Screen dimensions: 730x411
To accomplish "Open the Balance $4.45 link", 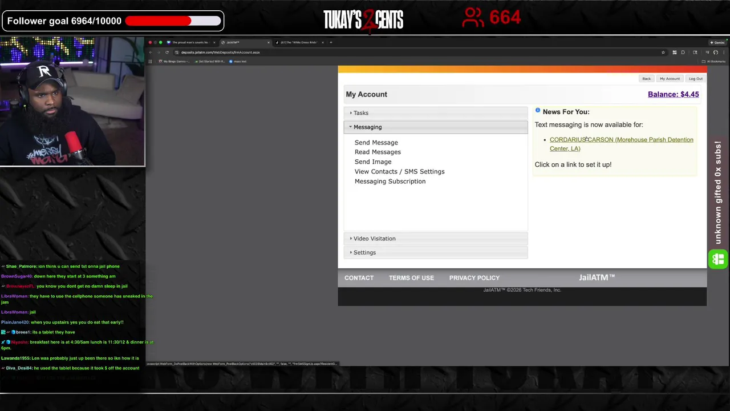I will click(x=673, y=94).
